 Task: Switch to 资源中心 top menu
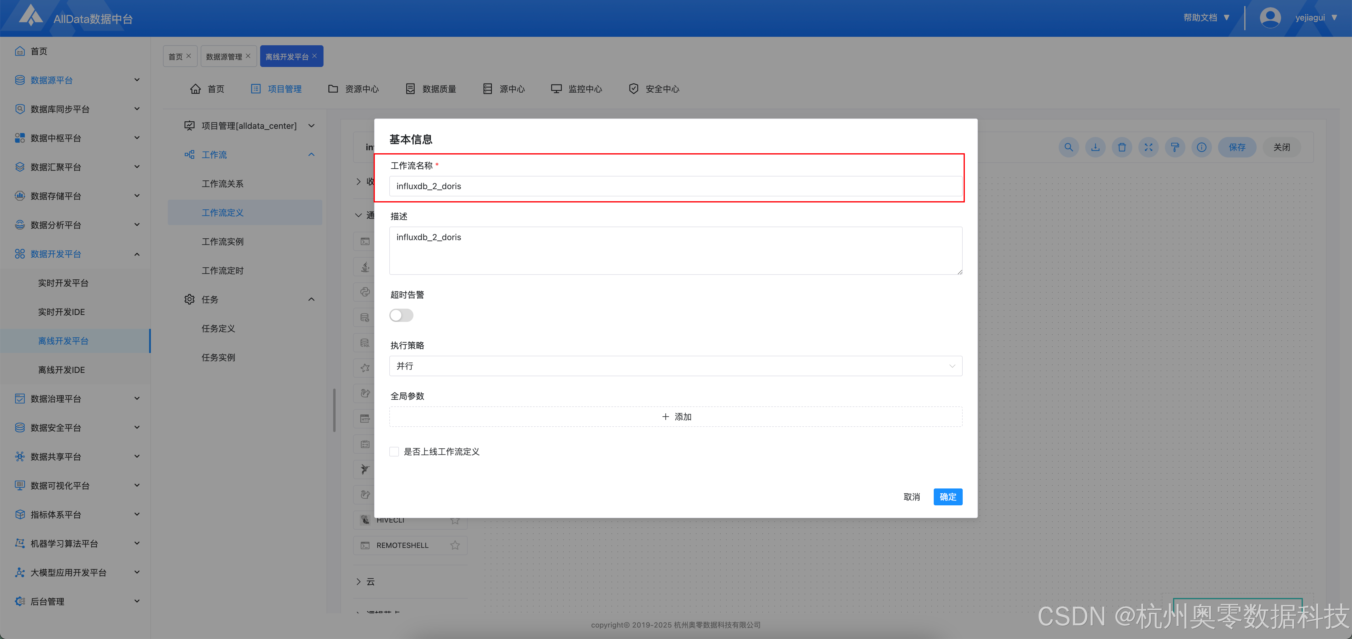(353, 89)
